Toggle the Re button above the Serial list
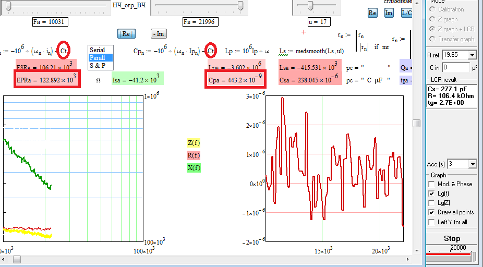483x267 pixels. (x=126, y=34)
